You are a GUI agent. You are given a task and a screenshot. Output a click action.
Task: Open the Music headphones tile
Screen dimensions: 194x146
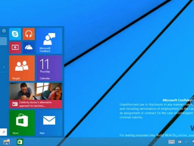pos(29,34)
